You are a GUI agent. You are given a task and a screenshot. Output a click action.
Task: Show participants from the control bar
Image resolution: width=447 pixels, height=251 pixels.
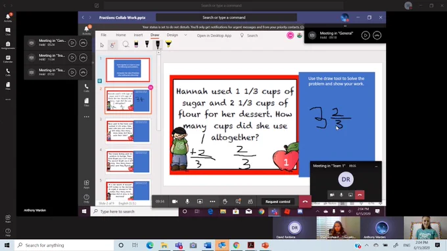tap(250, 202)
